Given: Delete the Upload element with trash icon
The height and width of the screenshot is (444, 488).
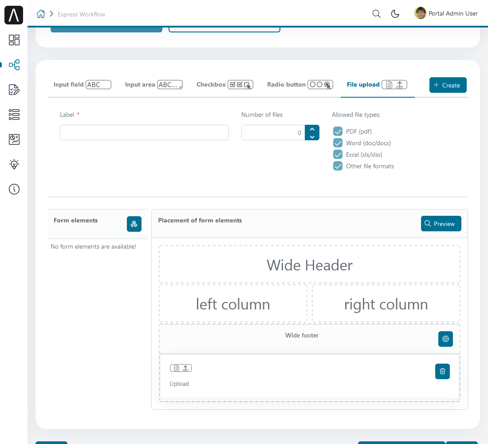Looking at the screenshot, I should pyautogui.click(x=442, y=371).
